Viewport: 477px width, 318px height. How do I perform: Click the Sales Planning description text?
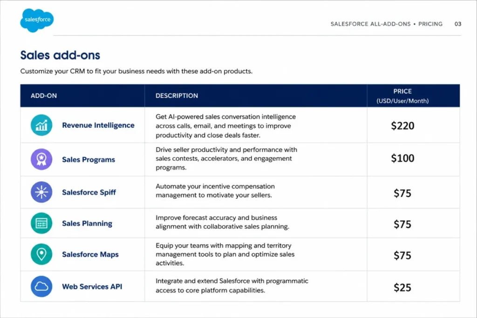coord(222,222)
